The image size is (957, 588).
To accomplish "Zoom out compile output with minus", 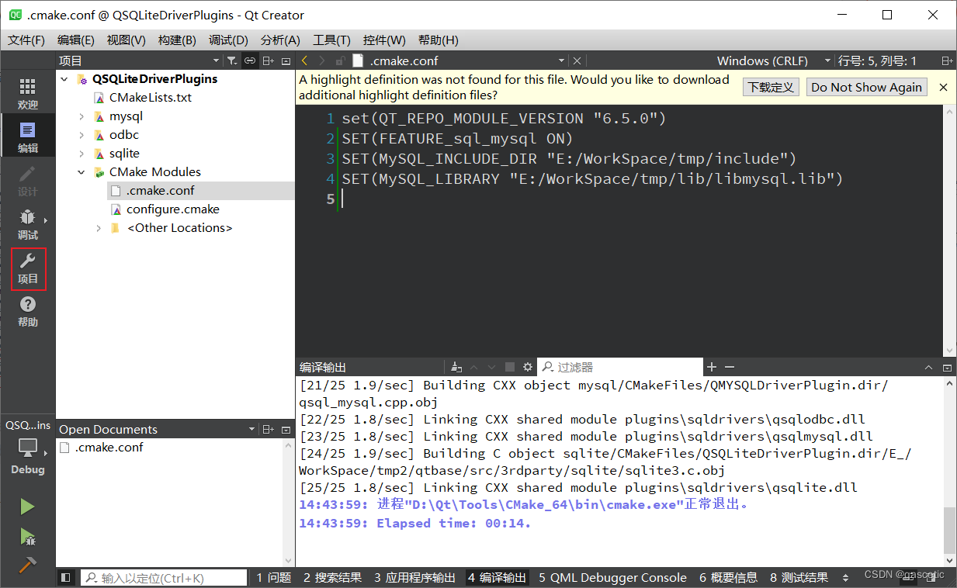I will click(x=729, y=367).
